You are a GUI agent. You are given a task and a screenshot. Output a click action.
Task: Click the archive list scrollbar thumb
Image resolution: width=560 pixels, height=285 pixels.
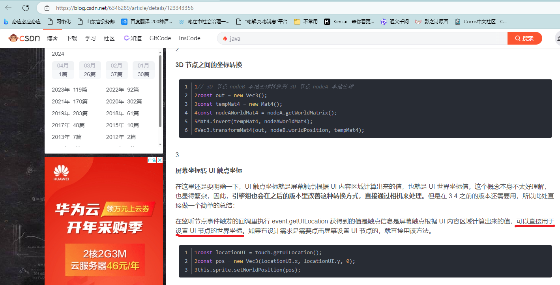(x=160, y=91)
